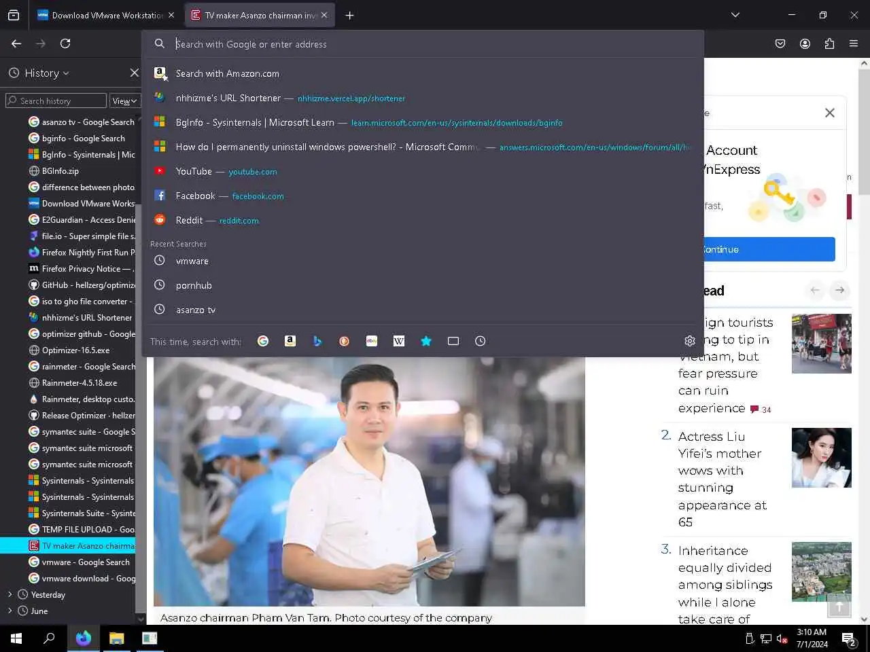This screenshot has height=652, width=870.
Task: Open Windows taskbar search
Action: click(x=49, y=638)
